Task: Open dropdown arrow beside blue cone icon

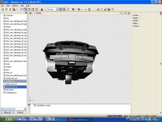Action: (44, 9)
